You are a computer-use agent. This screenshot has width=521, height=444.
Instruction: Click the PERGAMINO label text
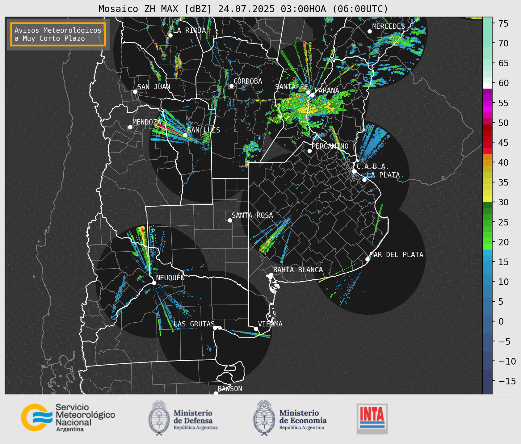tap(330, 146)
